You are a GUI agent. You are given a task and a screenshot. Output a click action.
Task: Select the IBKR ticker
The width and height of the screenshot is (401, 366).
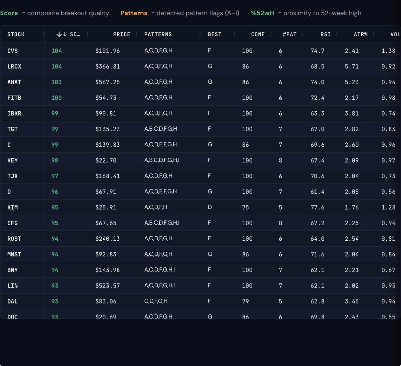coord(14,114)
